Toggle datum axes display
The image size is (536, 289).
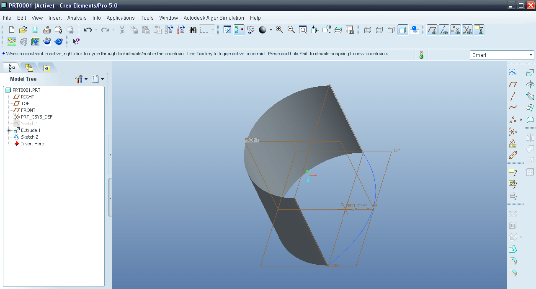[x=444, y=30]
